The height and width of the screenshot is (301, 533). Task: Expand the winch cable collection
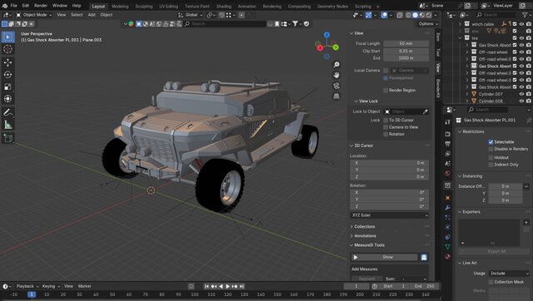[x=460, y=24]
